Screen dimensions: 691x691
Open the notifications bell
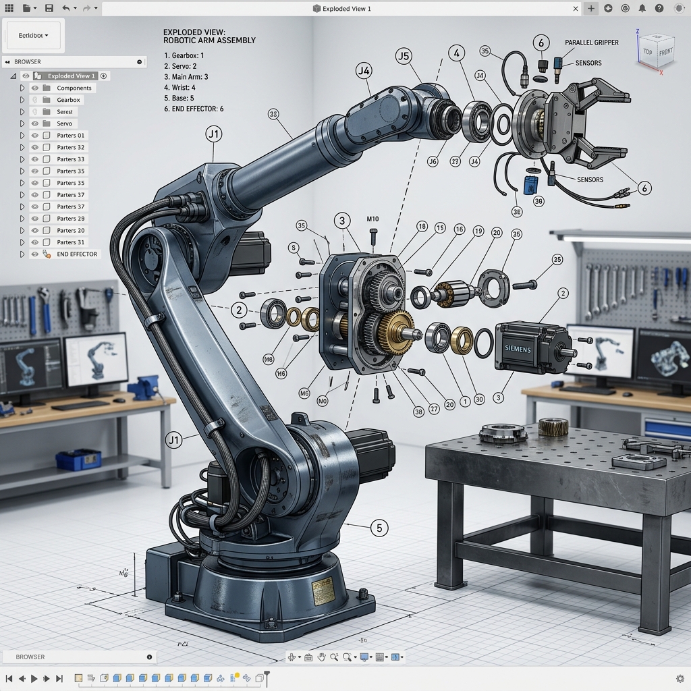[642, 8]
